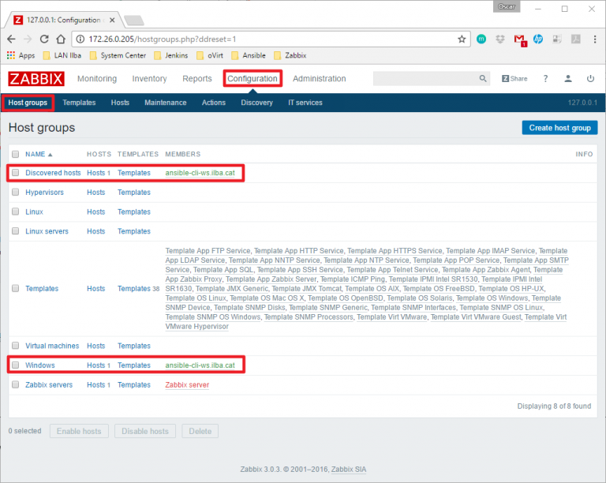Open the Ansible bookmark folder
606x483 pixels.
[x=249, y=56]
